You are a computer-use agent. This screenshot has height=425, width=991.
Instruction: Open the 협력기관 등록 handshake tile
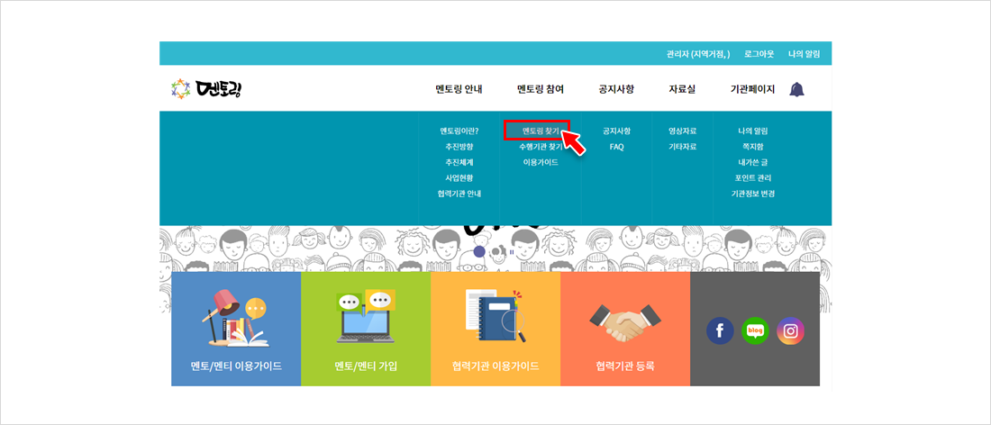pyautogui.click(x=625, y=330)
